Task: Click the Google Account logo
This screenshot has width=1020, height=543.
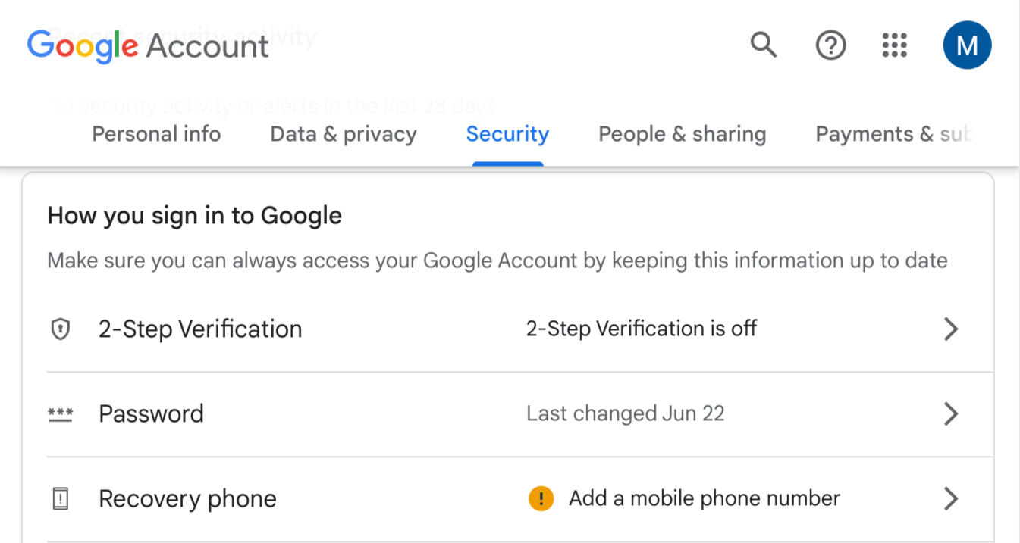Action: click(x=148, y=46)
